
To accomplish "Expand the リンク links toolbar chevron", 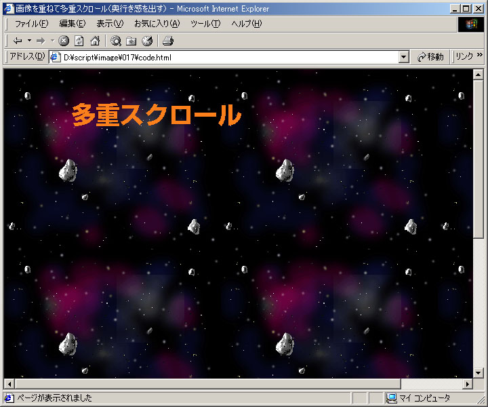I will (480, 55).
